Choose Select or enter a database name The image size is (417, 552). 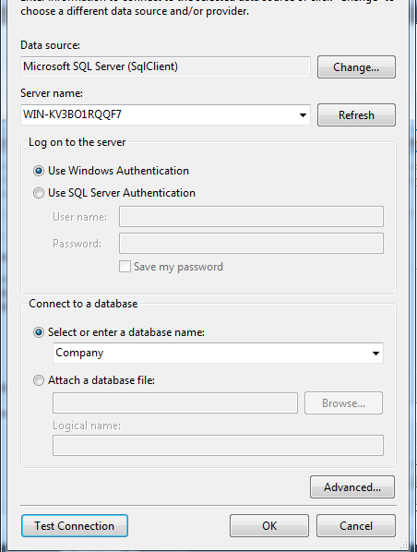click(x=39, y=332)
